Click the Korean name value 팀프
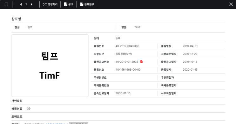Image resolution: width=236 pixels, height=125 pixels. click(30, 27)
